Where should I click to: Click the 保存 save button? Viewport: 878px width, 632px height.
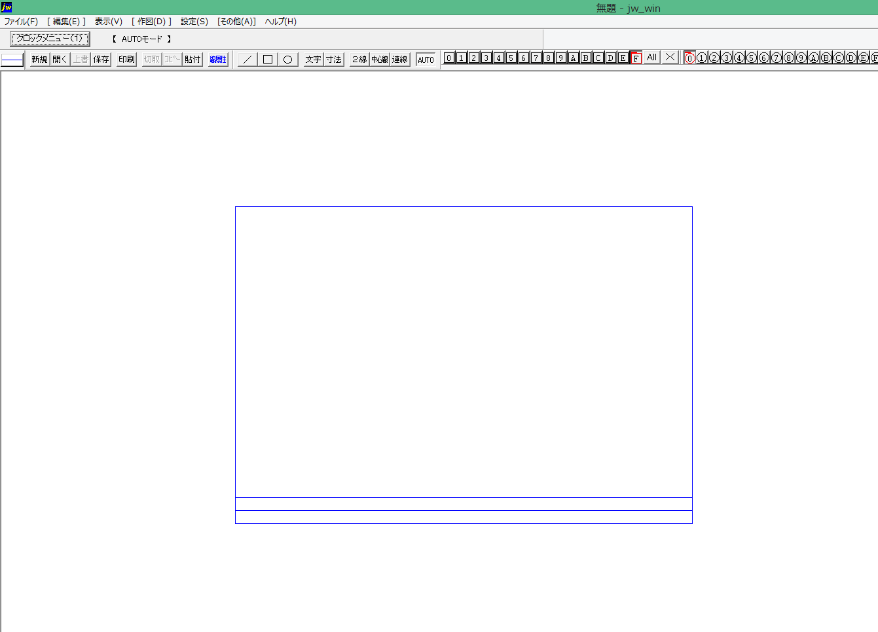(101, 59)
